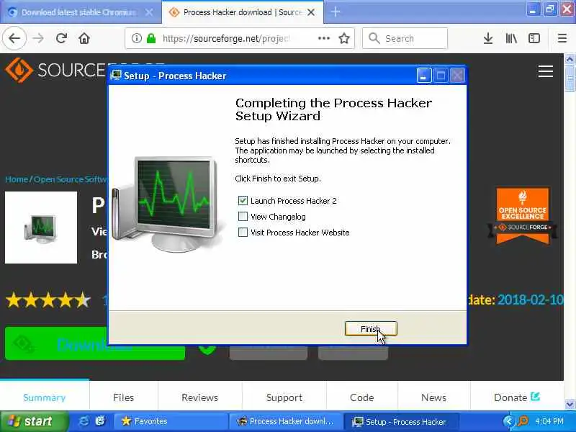Viewport: 576px width, 432px height.
Task: Open the Support tab
Action: point(284,397)
